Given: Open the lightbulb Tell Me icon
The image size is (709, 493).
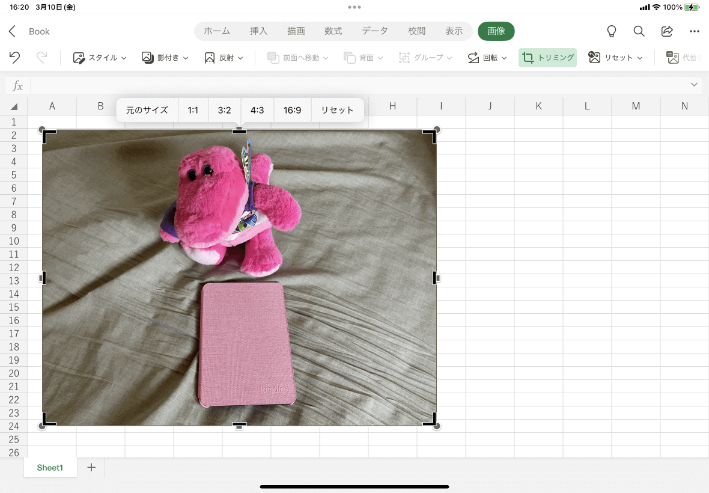Looking at the screenshot, I should (x=611, y=31).
